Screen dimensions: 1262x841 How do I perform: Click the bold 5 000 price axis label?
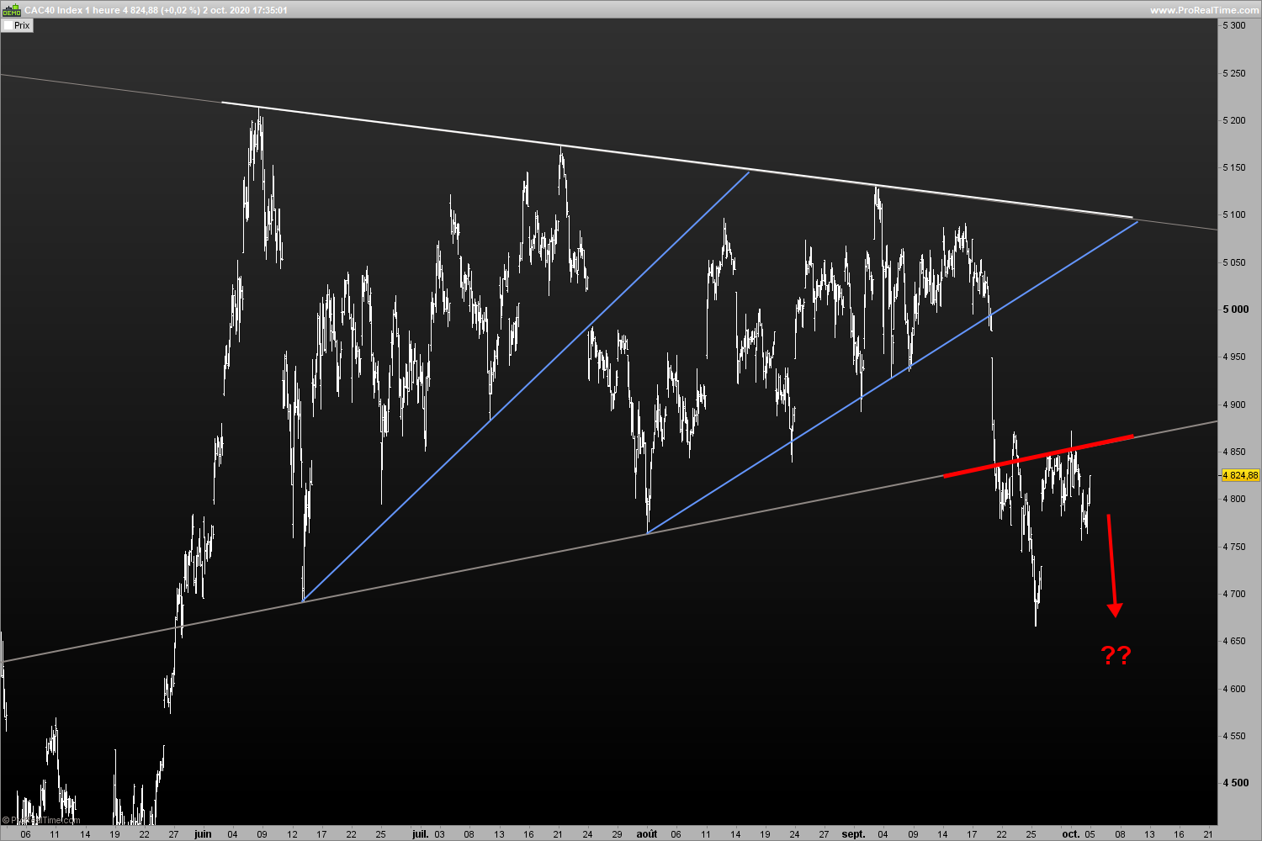(1236, 309)
